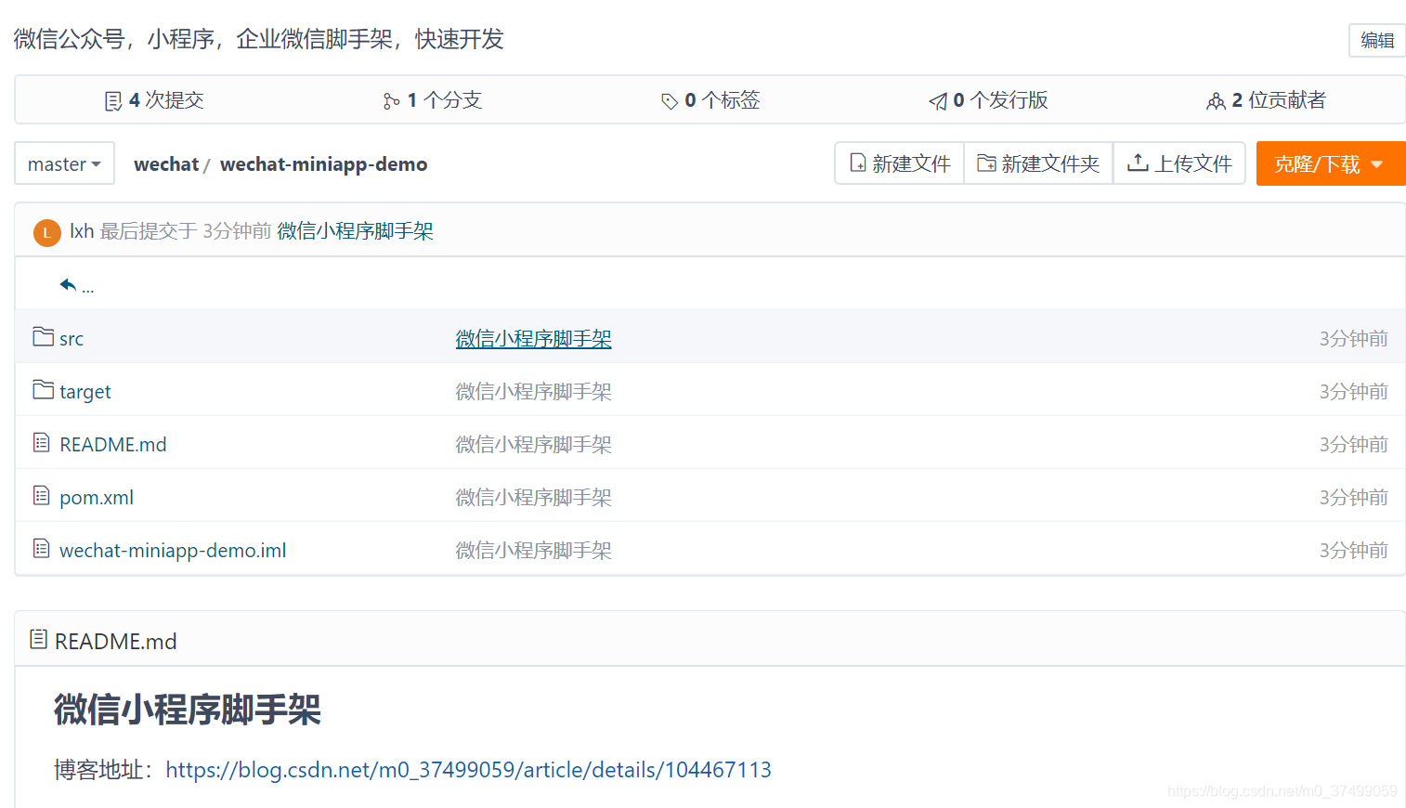Viewport: 1406px width, 808px height.
Task: Open the src row commit message link
Action: [x=533, y=339]
